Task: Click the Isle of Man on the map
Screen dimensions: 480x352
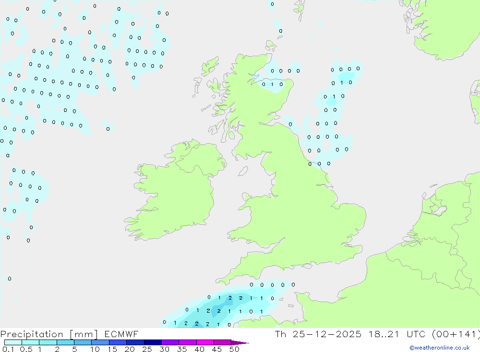Action: click(243, 171)
